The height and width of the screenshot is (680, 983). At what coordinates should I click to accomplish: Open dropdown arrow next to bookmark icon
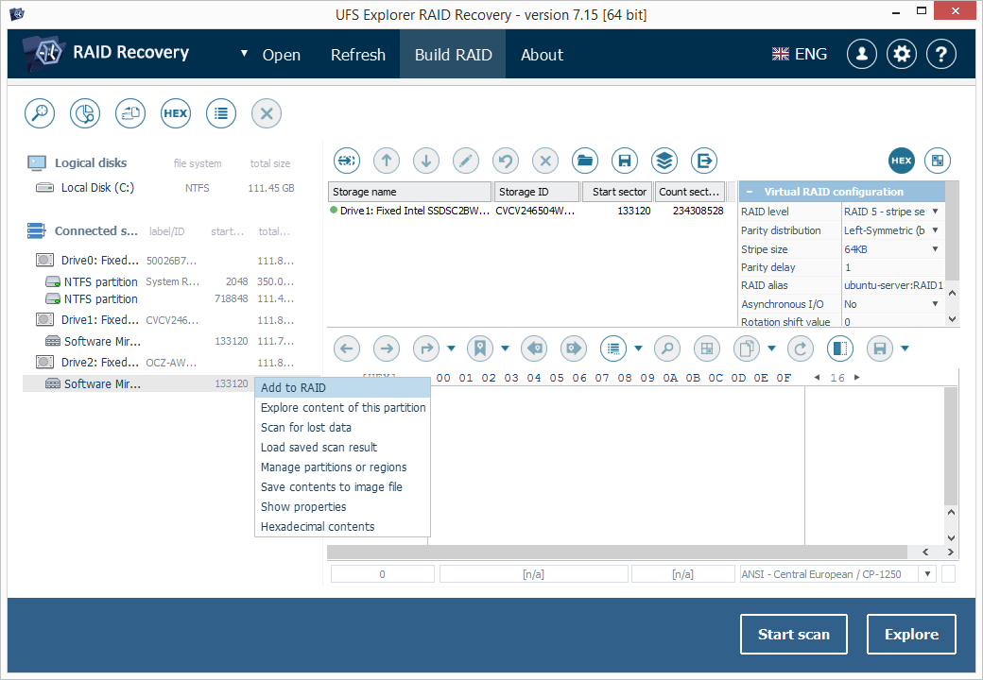pyautogui.click(x=506, y=348)
